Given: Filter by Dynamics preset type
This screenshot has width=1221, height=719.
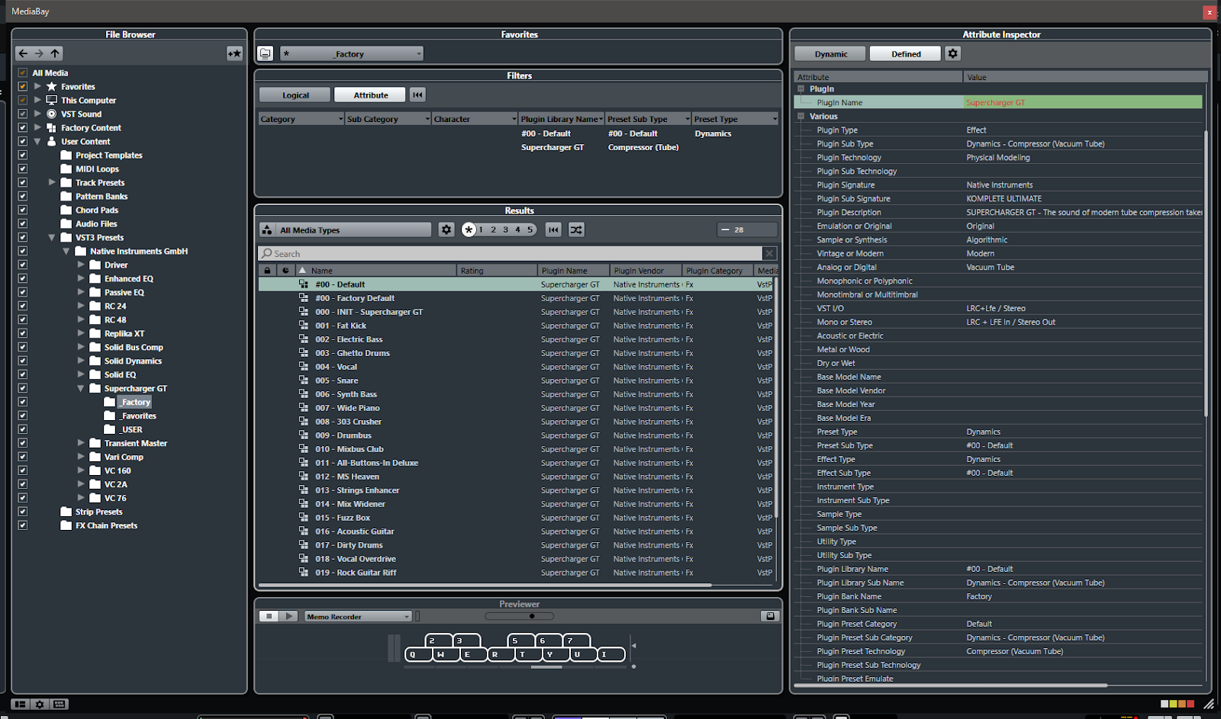Looking at the screenshot, I should coord(713,133).
